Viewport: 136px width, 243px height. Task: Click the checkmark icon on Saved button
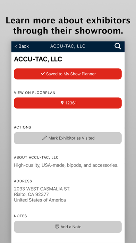(x=43, y=74)
